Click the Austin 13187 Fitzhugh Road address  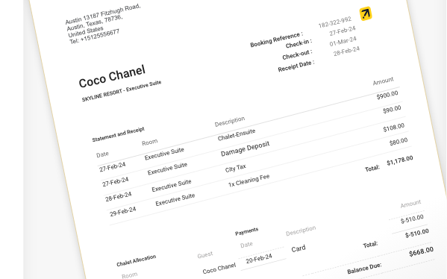(x=103, y=14)
